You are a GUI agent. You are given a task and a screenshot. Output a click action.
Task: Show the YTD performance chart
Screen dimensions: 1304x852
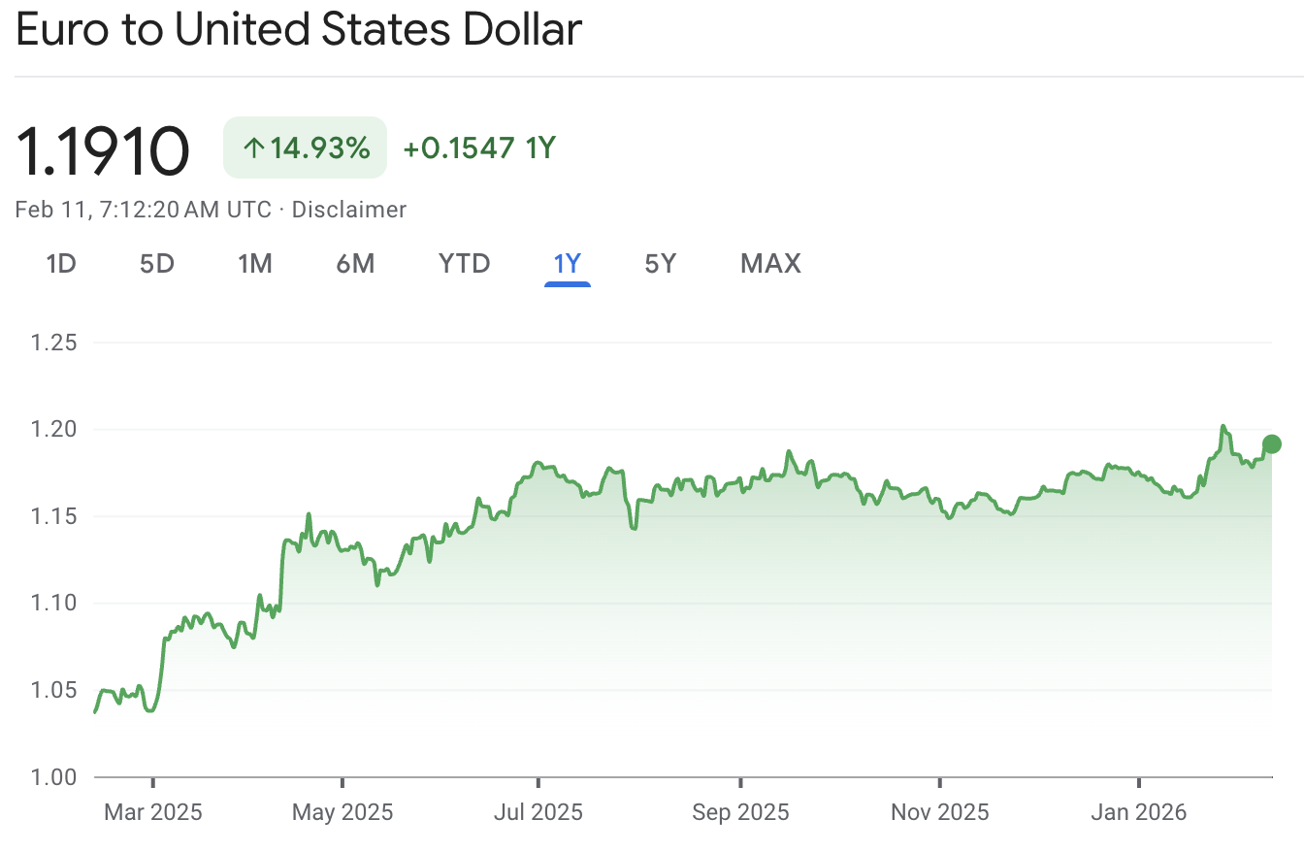coord(463,263)
